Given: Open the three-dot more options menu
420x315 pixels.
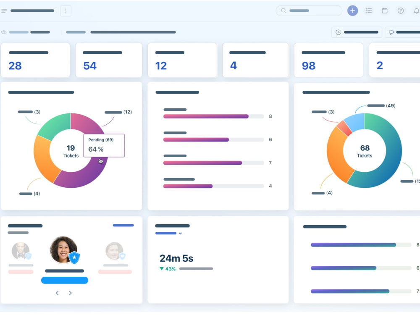Looking at the screenshot, I should coord(66,11).
